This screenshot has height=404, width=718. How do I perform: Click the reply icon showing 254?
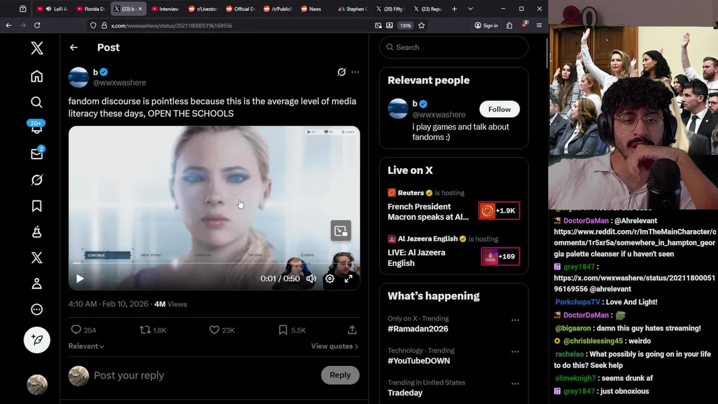coord(83,330)
